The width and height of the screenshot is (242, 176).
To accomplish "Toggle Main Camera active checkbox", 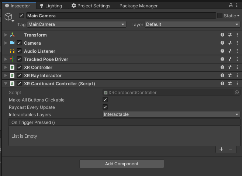I will (21, 15).
